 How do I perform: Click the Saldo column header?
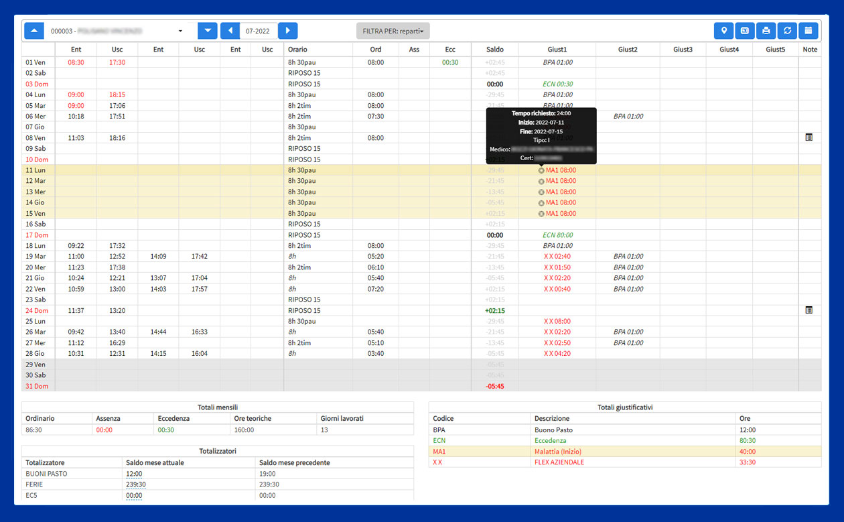495,50
